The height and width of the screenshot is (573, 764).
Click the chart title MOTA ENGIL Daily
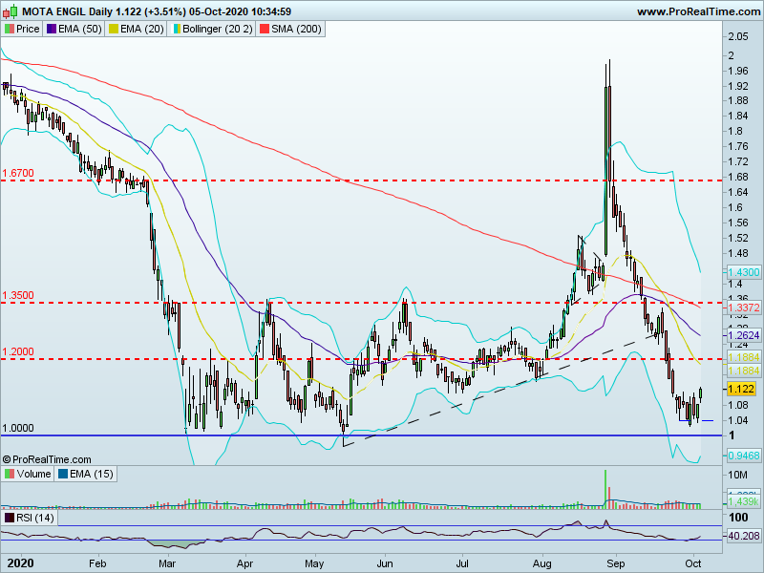click(67, 11)
